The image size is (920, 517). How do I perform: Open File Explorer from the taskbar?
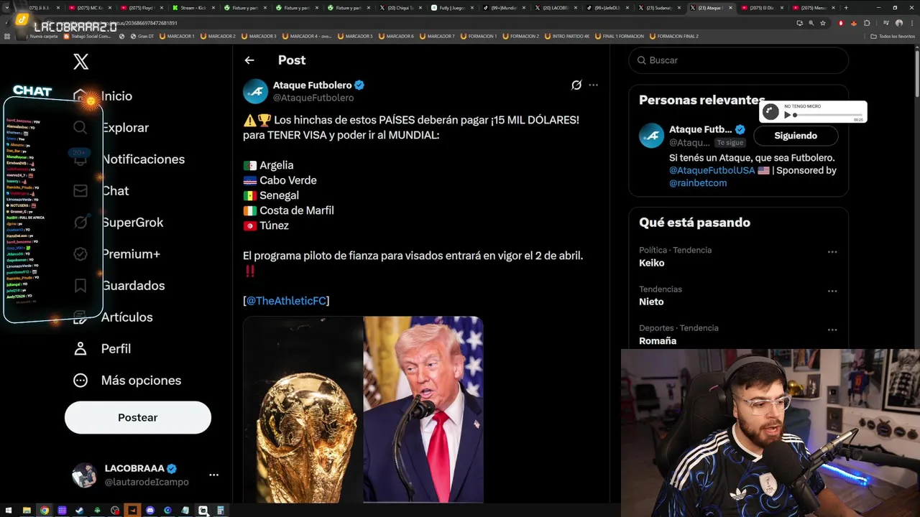tap(27, 511)
